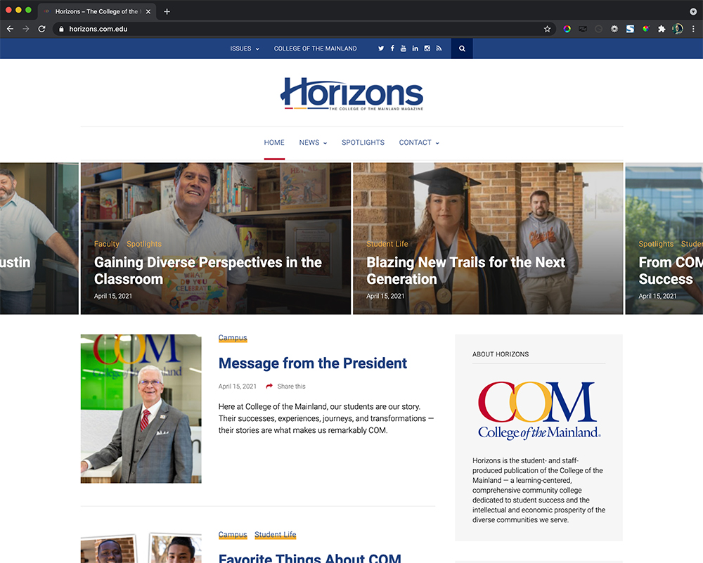This screenshot has height=563, width=703.
Task: Click the search magnifier button
Action: [463, 48]
